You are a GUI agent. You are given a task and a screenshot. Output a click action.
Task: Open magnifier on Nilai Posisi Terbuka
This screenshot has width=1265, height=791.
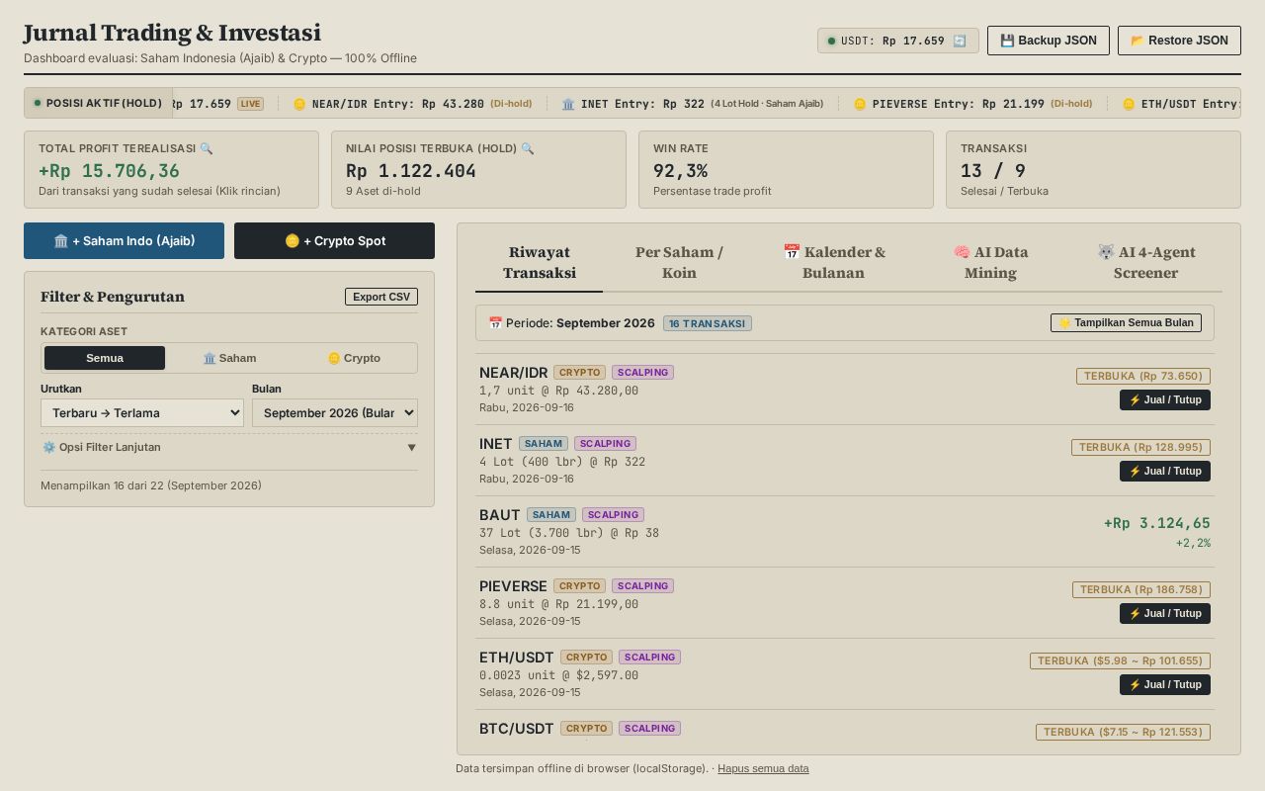point(528,148)
